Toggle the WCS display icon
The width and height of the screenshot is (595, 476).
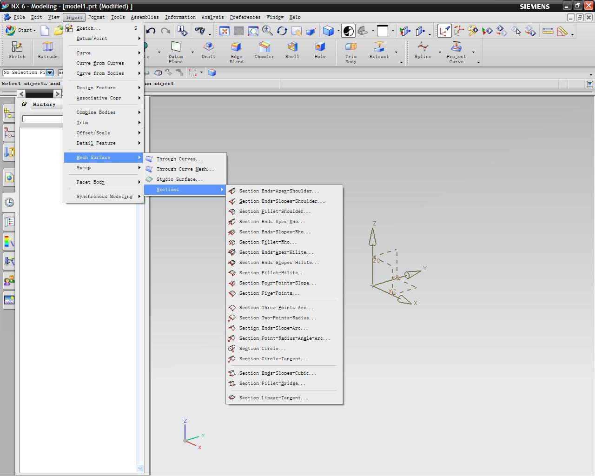pos(444,31)
